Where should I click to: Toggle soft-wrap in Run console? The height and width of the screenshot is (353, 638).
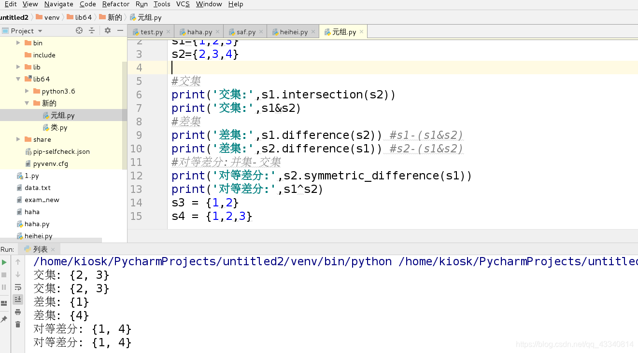pos(18,287)
